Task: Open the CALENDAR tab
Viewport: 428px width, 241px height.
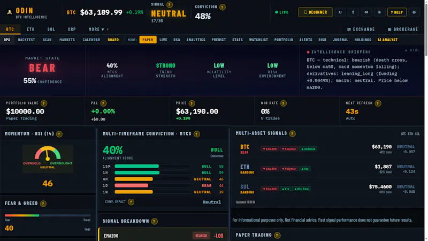Action: click(91, 40)
